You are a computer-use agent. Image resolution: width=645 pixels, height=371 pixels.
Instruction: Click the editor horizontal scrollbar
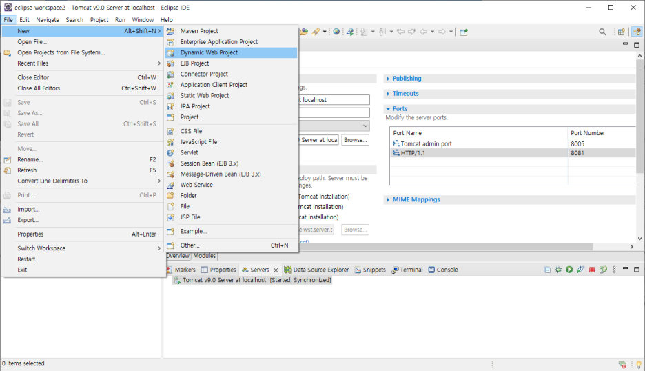[446, 247]
